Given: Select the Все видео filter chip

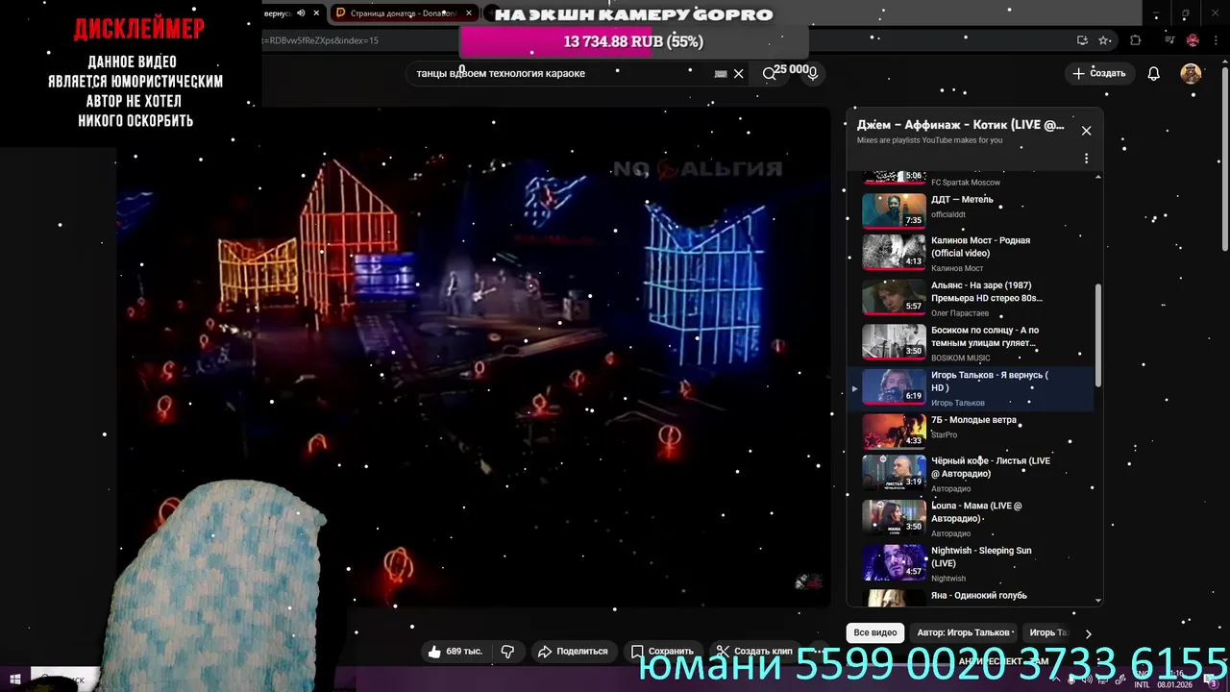Looking at the screenshot, I should tap(875, 632).
